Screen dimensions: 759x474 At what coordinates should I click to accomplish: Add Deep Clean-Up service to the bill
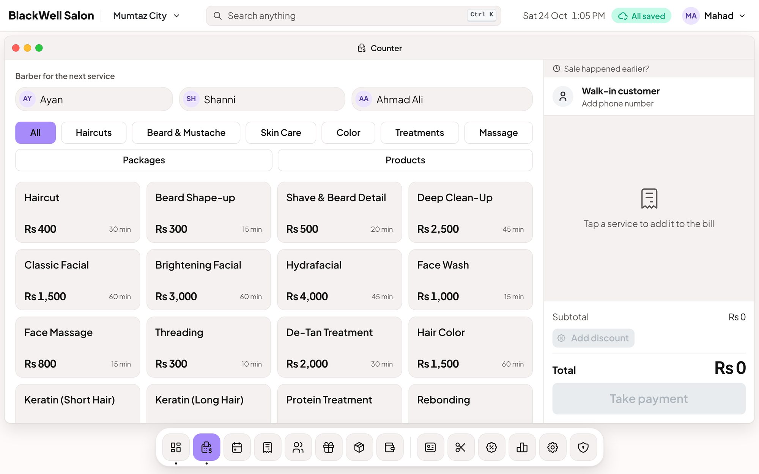471,212
